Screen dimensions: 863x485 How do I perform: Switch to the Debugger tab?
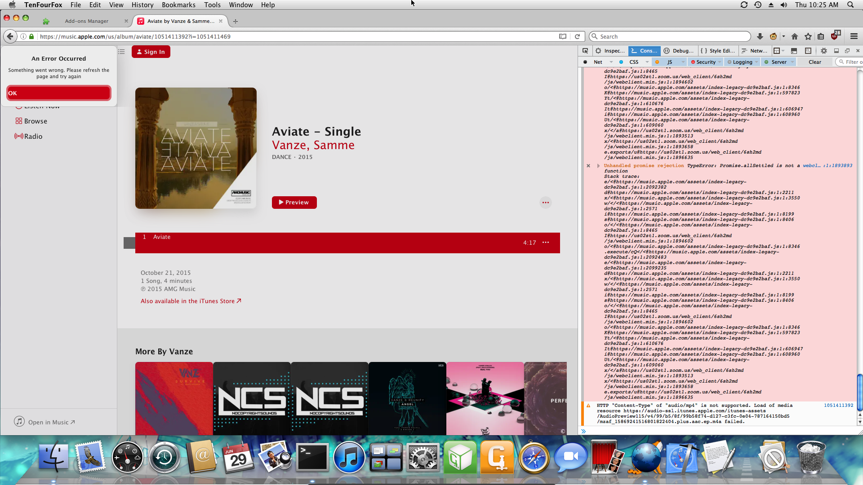(679, 51)
